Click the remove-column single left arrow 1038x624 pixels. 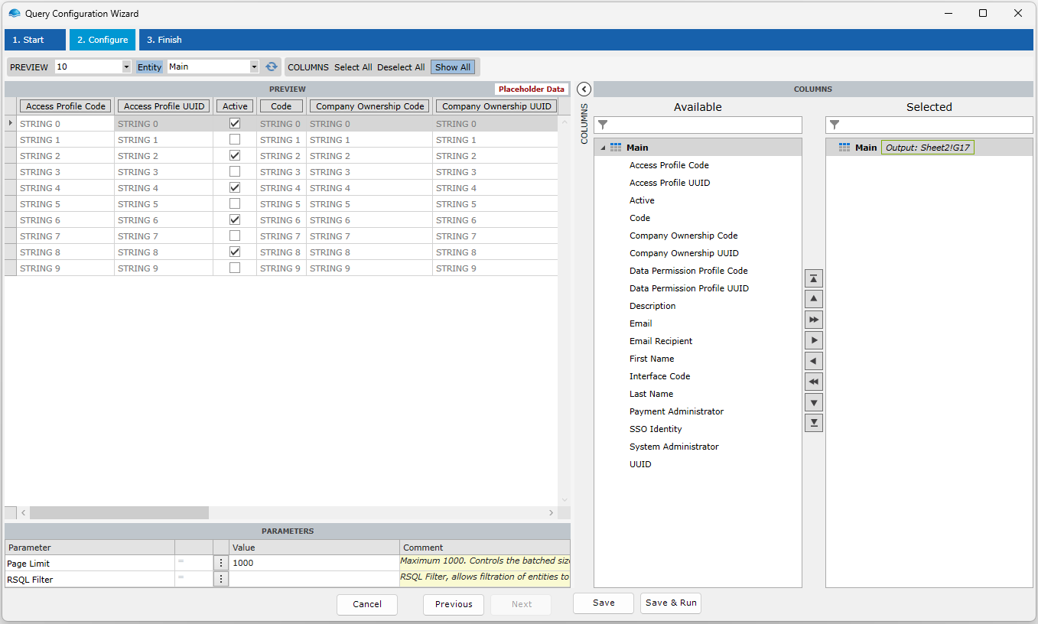(x=814, y=361)
